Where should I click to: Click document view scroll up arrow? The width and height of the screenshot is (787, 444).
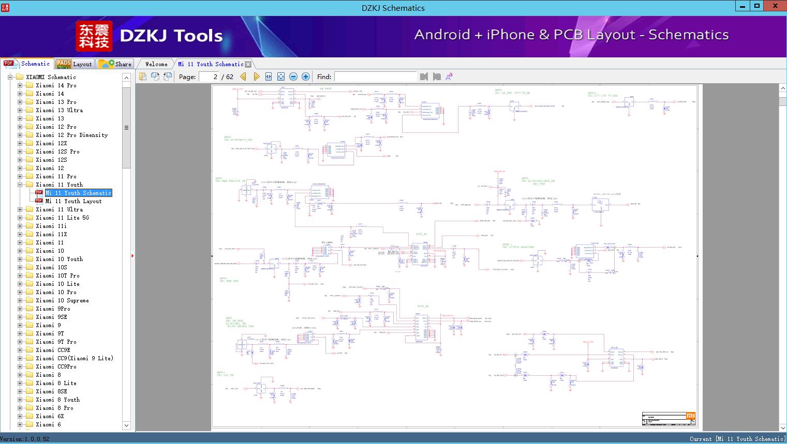coord(783,89)
